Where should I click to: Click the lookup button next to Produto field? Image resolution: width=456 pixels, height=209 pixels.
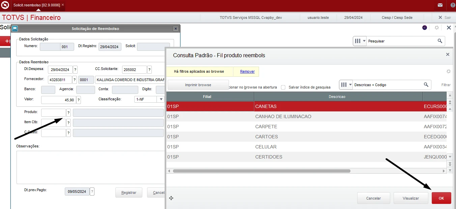click(68, 113)
